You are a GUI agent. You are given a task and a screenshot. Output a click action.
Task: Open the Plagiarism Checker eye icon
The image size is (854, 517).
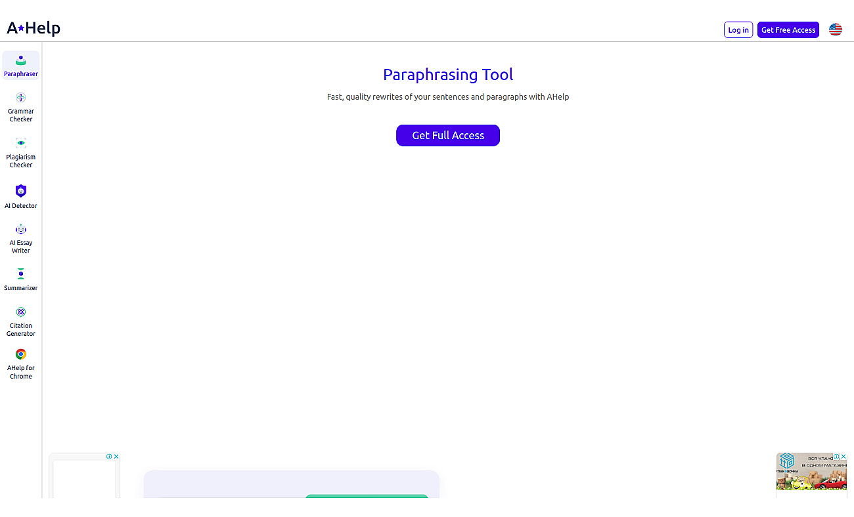tap(21, 143)
